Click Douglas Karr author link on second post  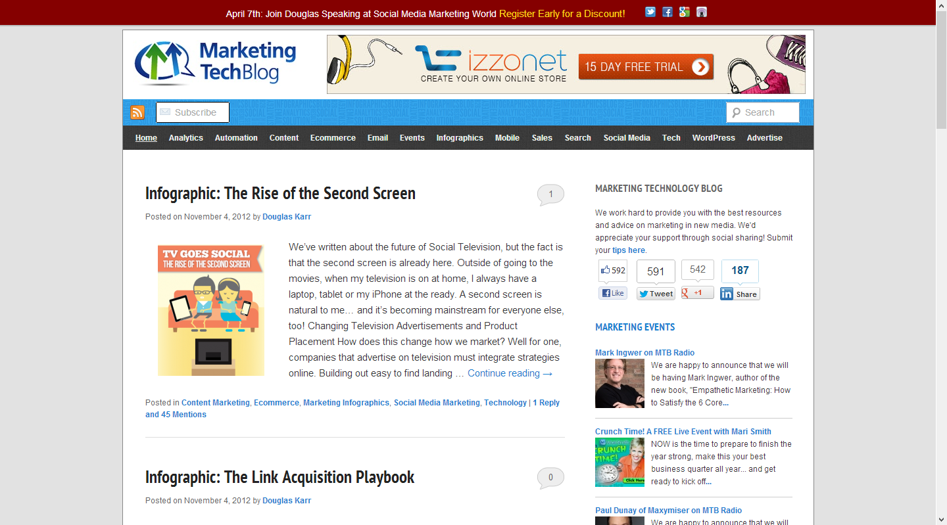[287, 501]
